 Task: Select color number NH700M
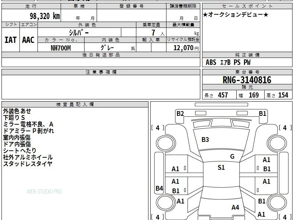[61, 48]
